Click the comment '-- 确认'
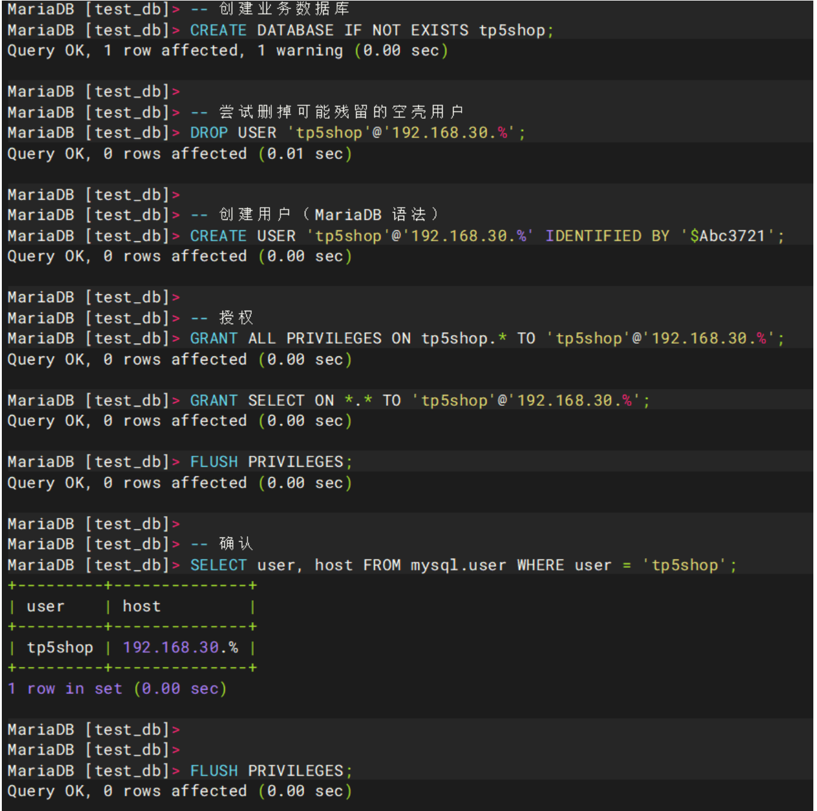Screen dimensions: 817x811 click(x=222, y=544)
